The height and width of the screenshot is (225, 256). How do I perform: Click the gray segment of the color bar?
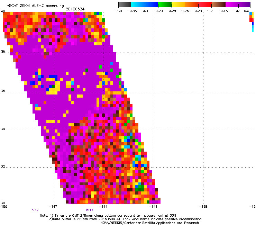pos(125,4)
